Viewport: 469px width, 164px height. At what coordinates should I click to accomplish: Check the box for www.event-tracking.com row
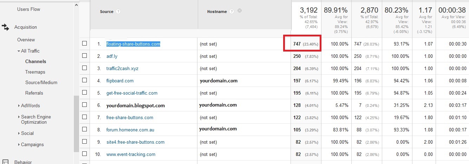(x=84, y=154)
